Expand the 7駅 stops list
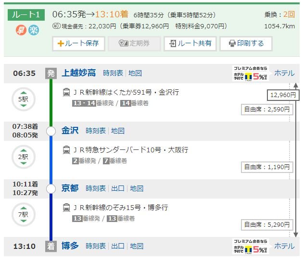 pos(24,214)
